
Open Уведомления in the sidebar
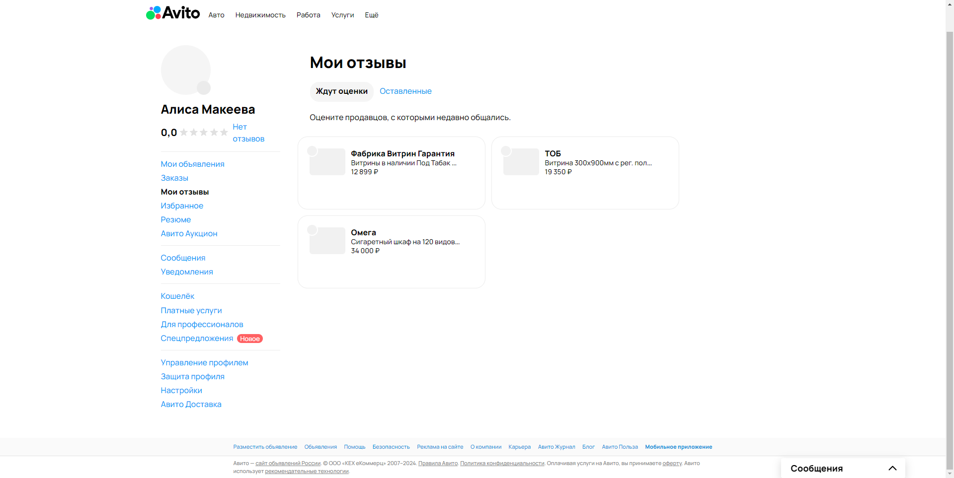187,272
